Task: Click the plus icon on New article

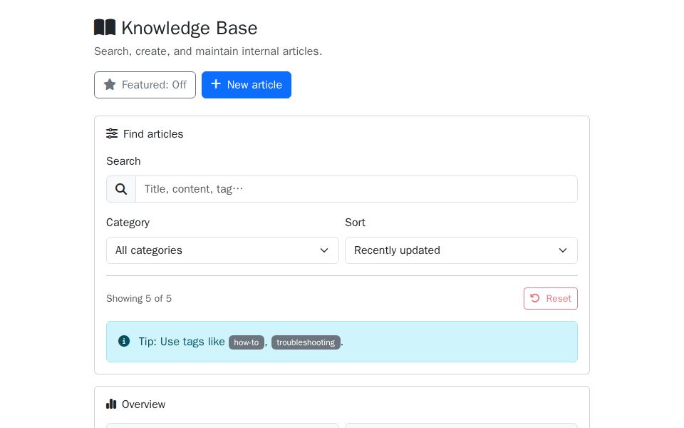Action: pyautogui.click(x=216, y=84)
